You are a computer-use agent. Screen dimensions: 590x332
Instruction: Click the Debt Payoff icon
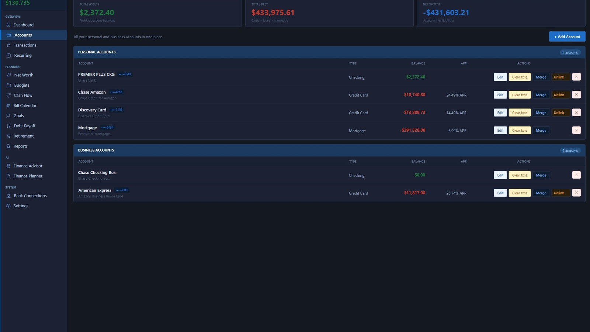click(8, 126)
